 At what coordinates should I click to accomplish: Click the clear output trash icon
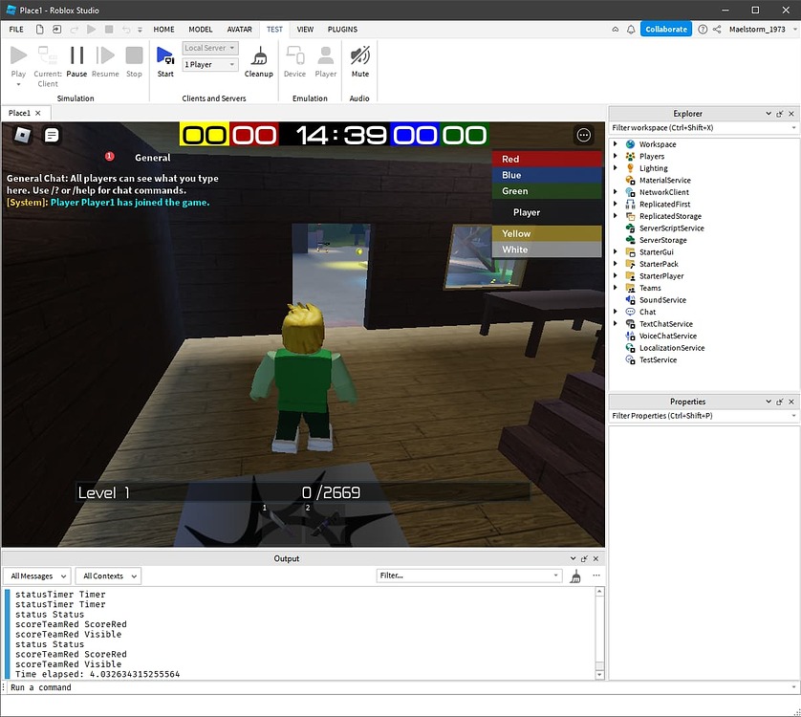tap(575, 576)
